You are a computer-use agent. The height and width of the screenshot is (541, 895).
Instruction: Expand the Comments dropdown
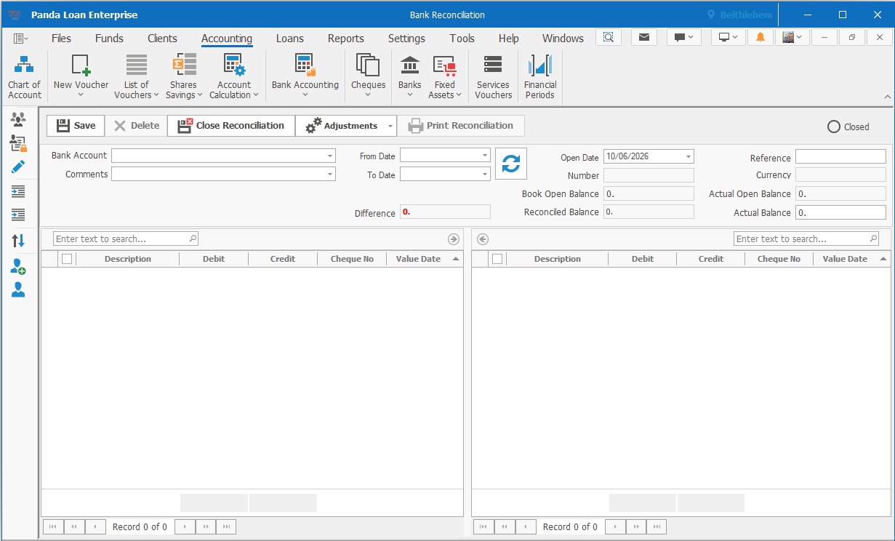click(x=330, y=175)
